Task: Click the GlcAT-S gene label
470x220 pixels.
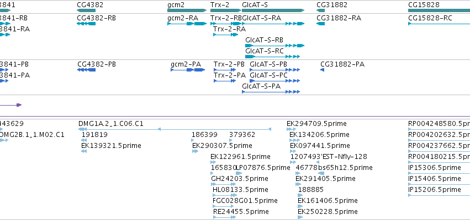Action: coord(255,5)
